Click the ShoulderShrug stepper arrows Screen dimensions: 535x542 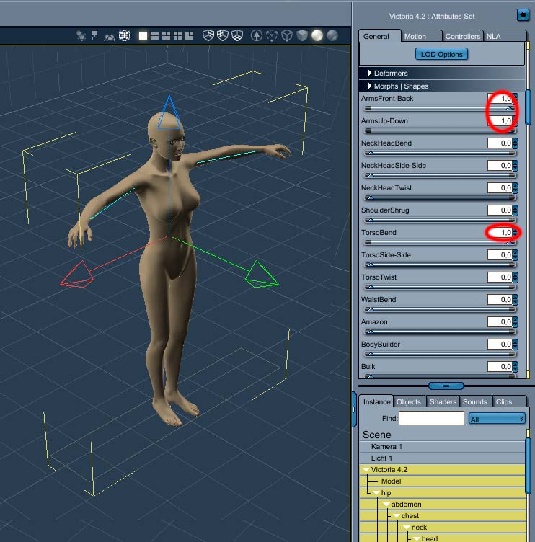click(516, 210)
